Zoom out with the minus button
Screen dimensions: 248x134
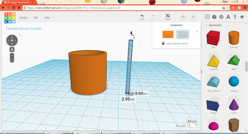[12, 60]
